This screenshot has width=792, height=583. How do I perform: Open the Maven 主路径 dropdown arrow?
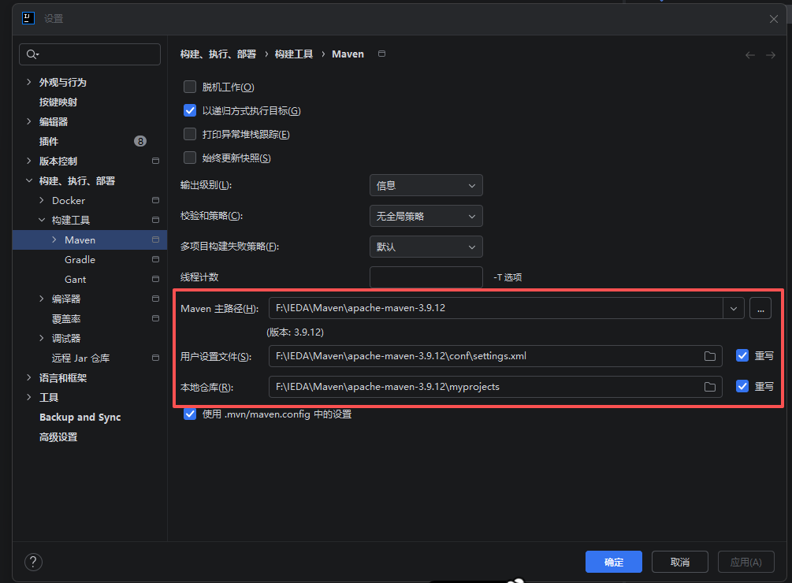734,308
